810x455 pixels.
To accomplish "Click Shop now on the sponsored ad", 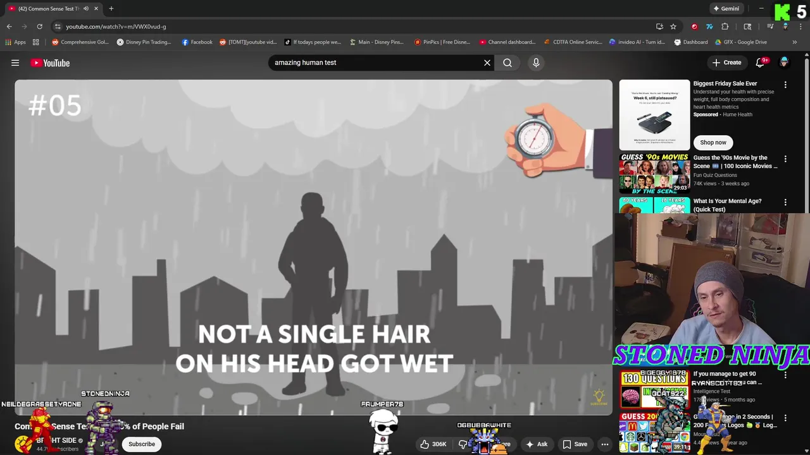I will (713, 142).
